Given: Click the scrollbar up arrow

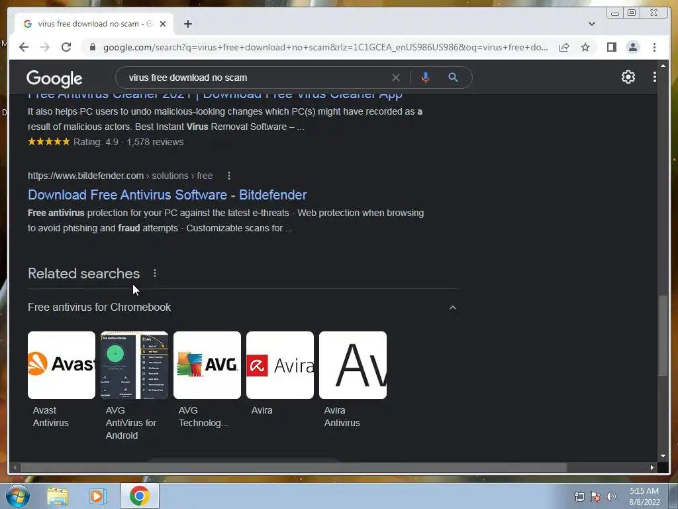Looking at the screenshot, I should pyautogui.click(x=663, y=66).
